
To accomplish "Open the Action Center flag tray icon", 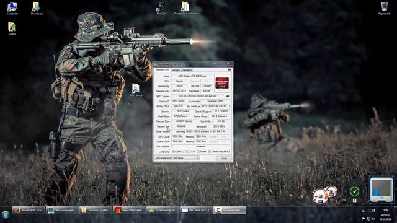I will 364,219.
